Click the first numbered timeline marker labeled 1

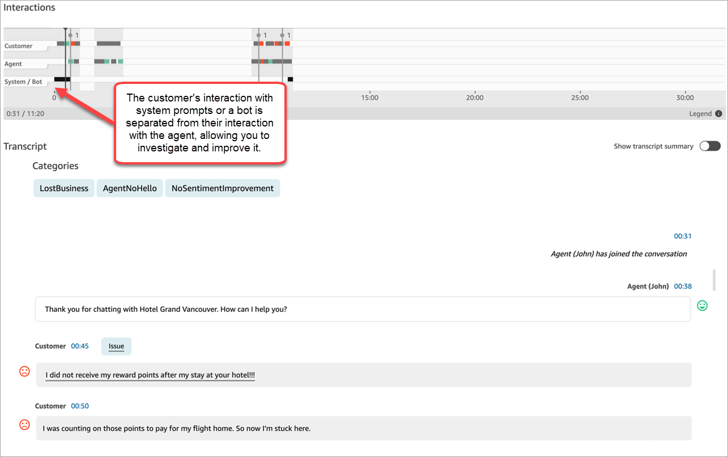pyautogui.click(x=70, y=35)
